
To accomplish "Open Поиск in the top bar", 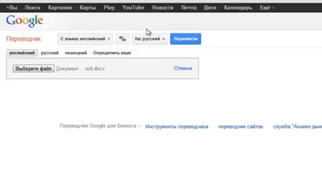I will [32, 8].
